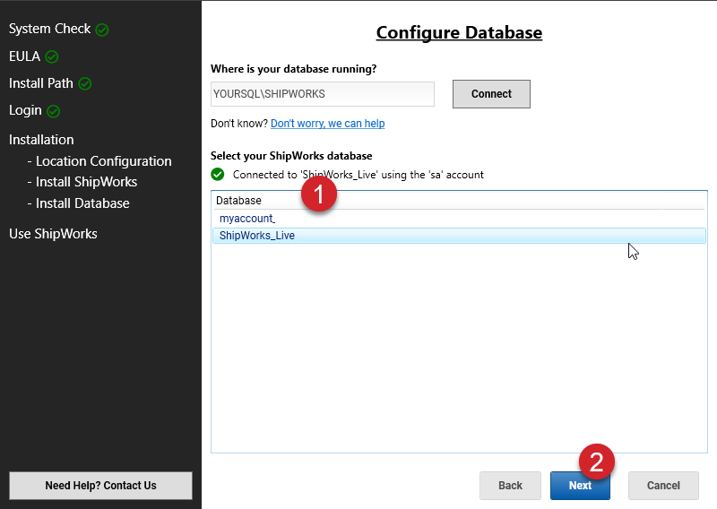Click the Connect button

tap(491, 94)
